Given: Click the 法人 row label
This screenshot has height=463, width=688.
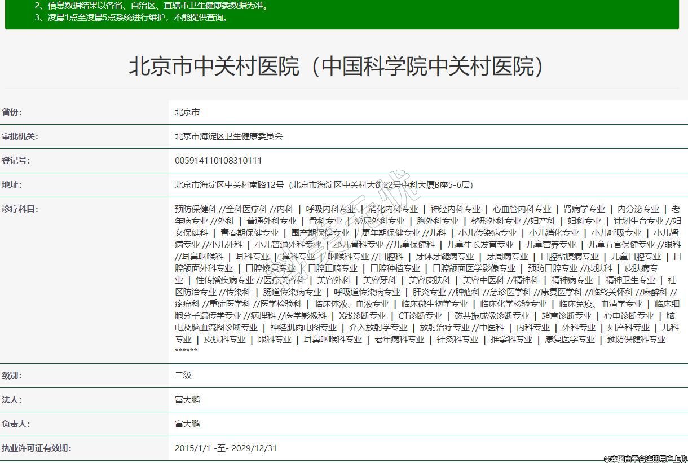Looking at the screenshot, I should pyautogui.click(x=12, y=400).
